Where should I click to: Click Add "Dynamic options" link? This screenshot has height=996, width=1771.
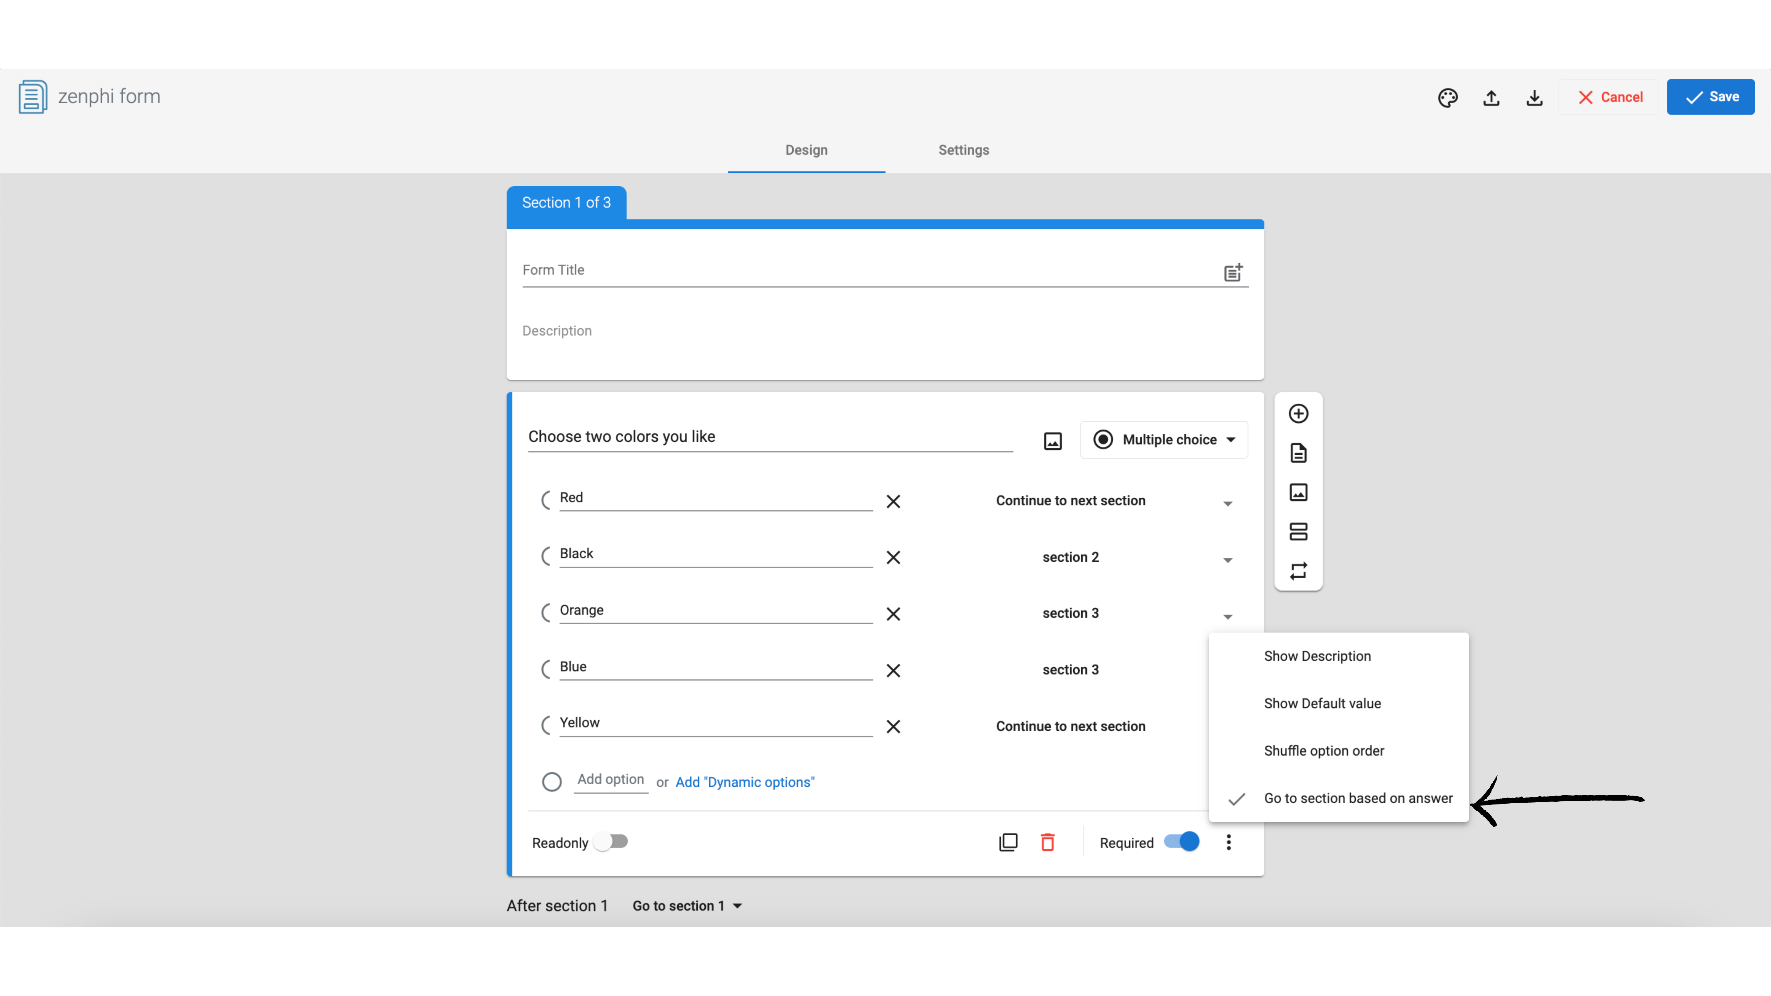pos(745,782)
